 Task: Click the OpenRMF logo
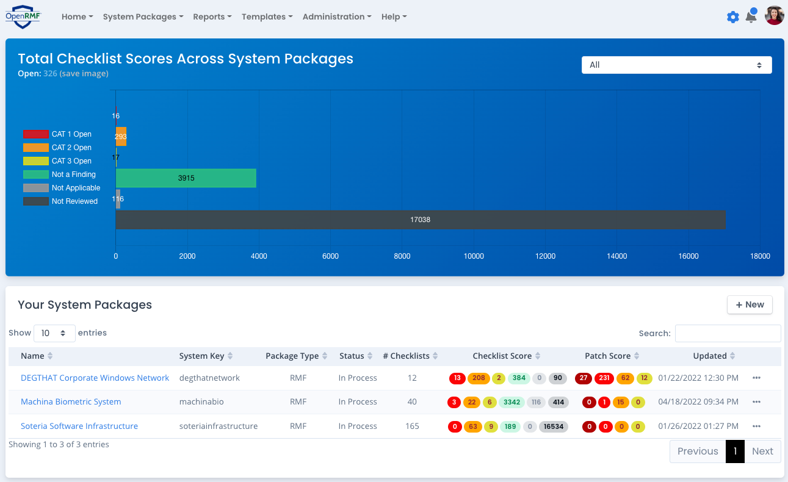(23, 16)
